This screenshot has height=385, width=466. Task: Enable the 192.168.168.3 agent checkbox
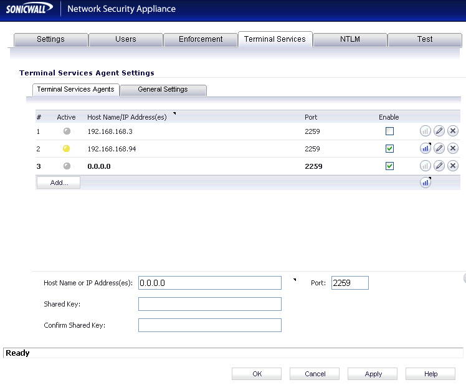coord(389,131)
